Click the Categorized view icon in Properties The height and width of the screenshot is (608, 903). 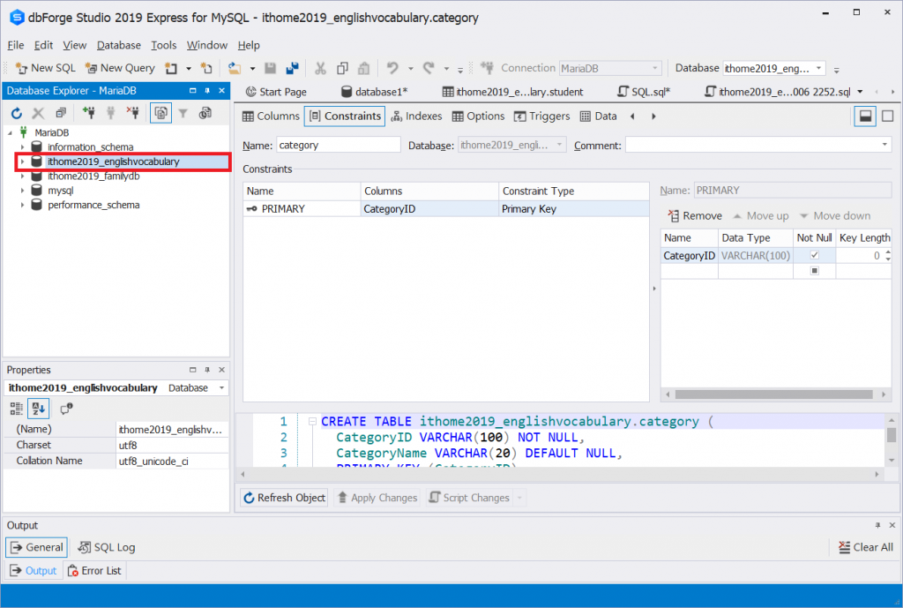[x=17, y=409]
